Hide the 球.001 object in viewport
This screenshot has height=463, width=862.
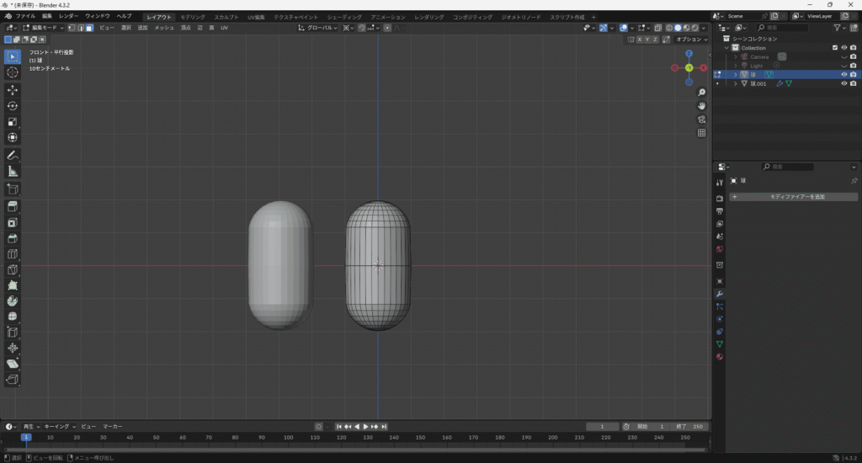point(843,83)
